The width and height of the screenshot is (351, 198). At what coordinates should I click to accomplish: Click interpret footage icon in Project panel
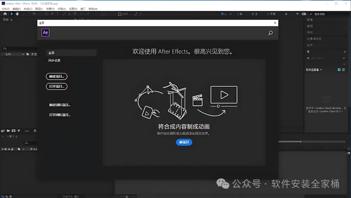click(x=3, y=131)
